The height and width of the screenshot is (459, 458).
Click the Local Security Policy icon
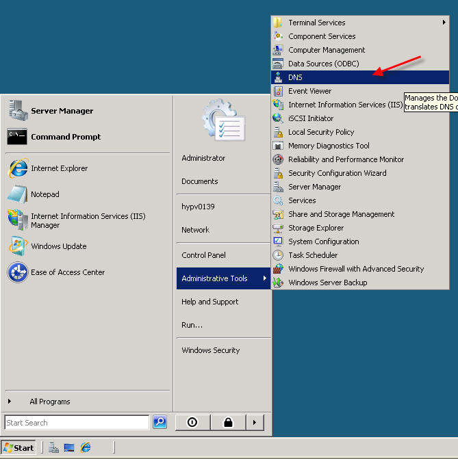(x=278, y=132)
